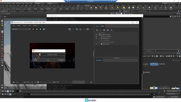Hide the Background layer
This screenshot has height=102, width=181.
coord(96,38)
